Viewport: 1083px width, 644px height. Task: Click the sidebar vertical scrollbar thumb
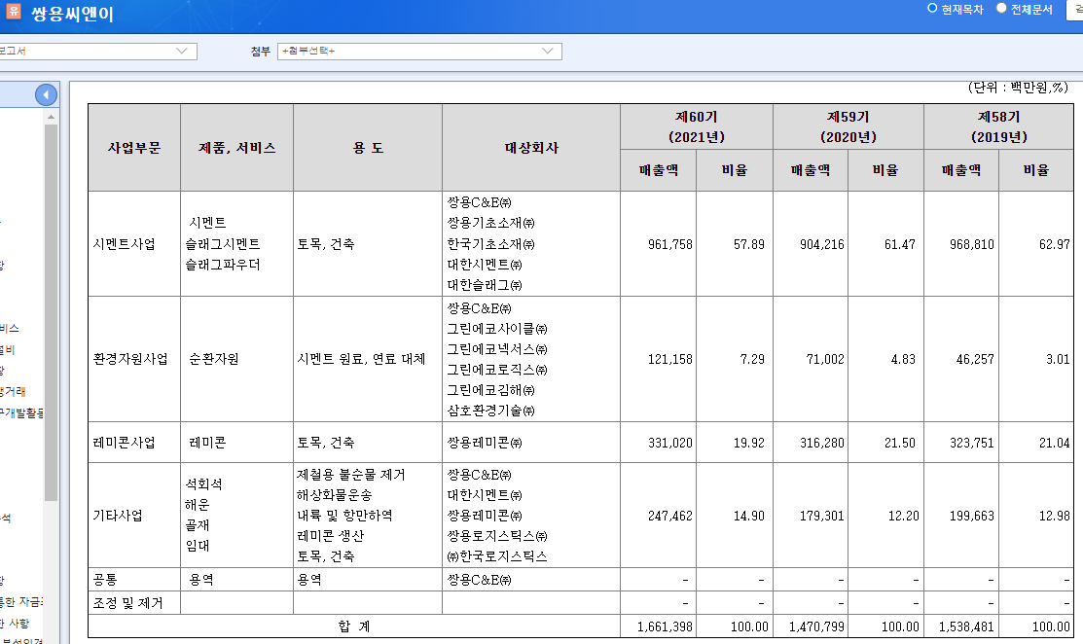(x=52, y=312)
